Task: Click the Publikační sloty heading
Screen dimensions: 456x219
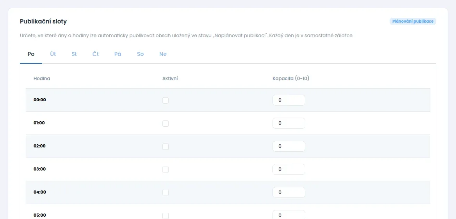Action: [43, 21]
